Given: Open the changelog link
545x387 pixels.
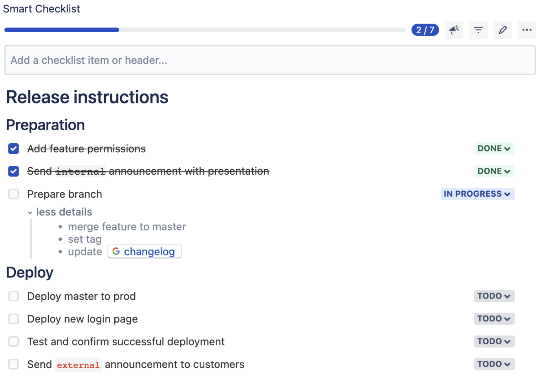Looking at the screenshot, I should point(145,251).
